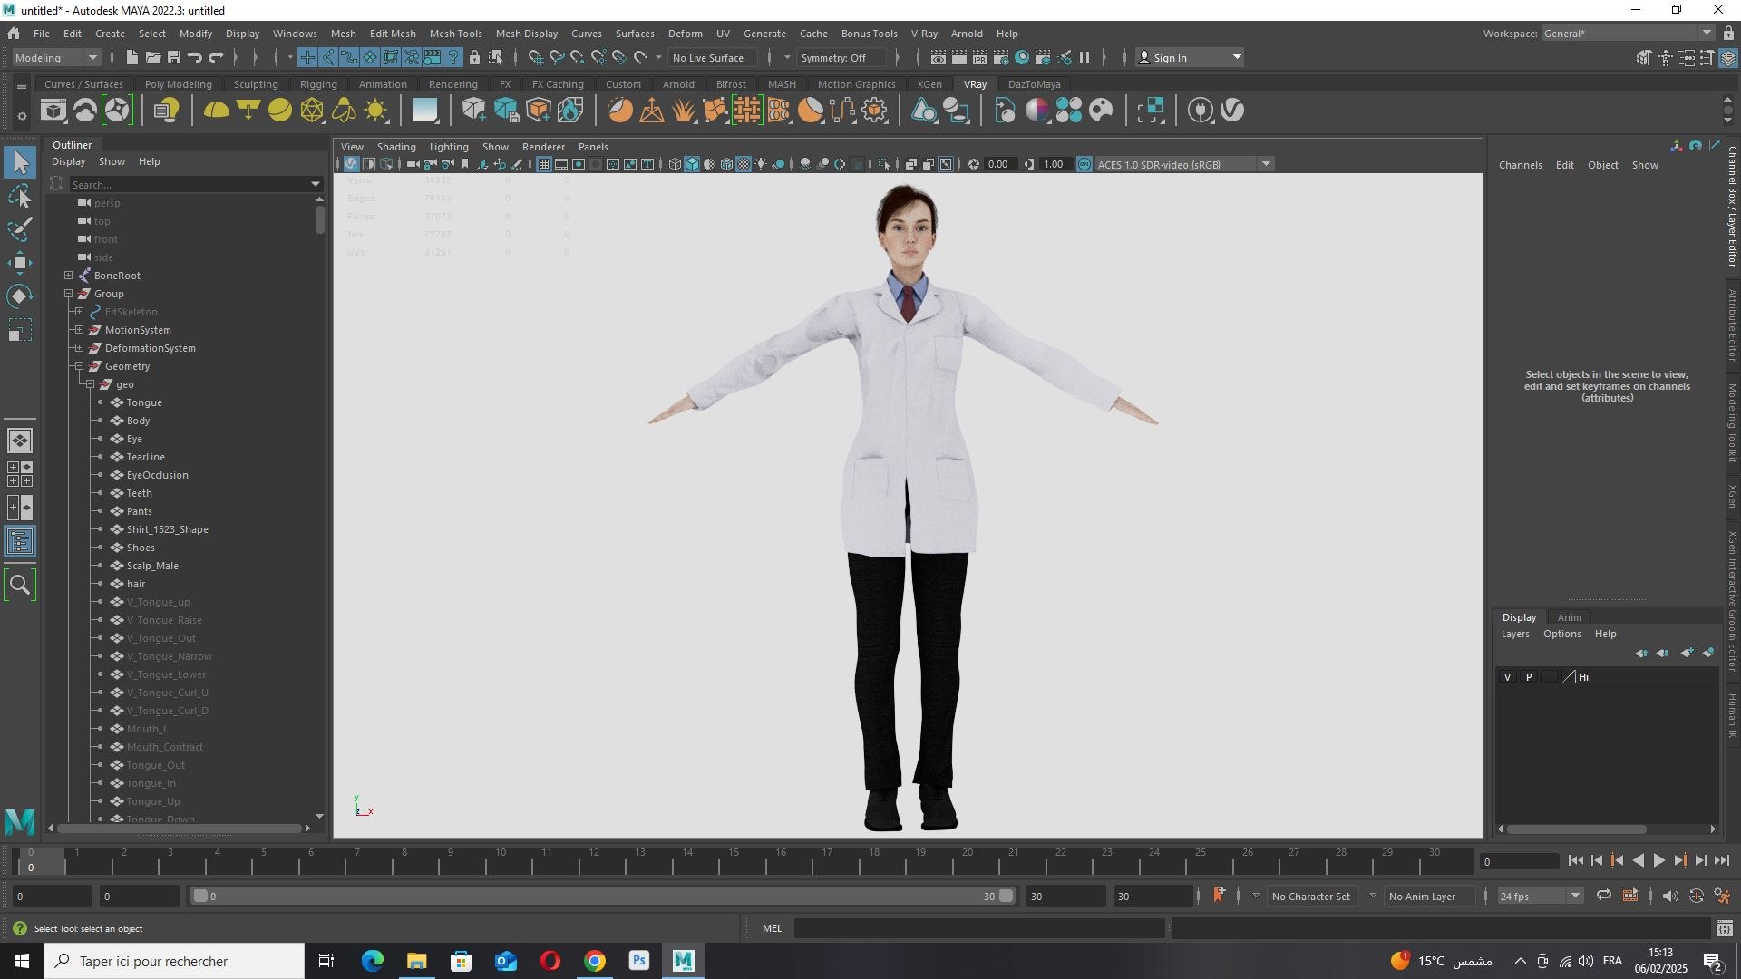This screenshot has height=979, width=1741.
Task: Activate the Lasso Select tool
Action: 20,196
